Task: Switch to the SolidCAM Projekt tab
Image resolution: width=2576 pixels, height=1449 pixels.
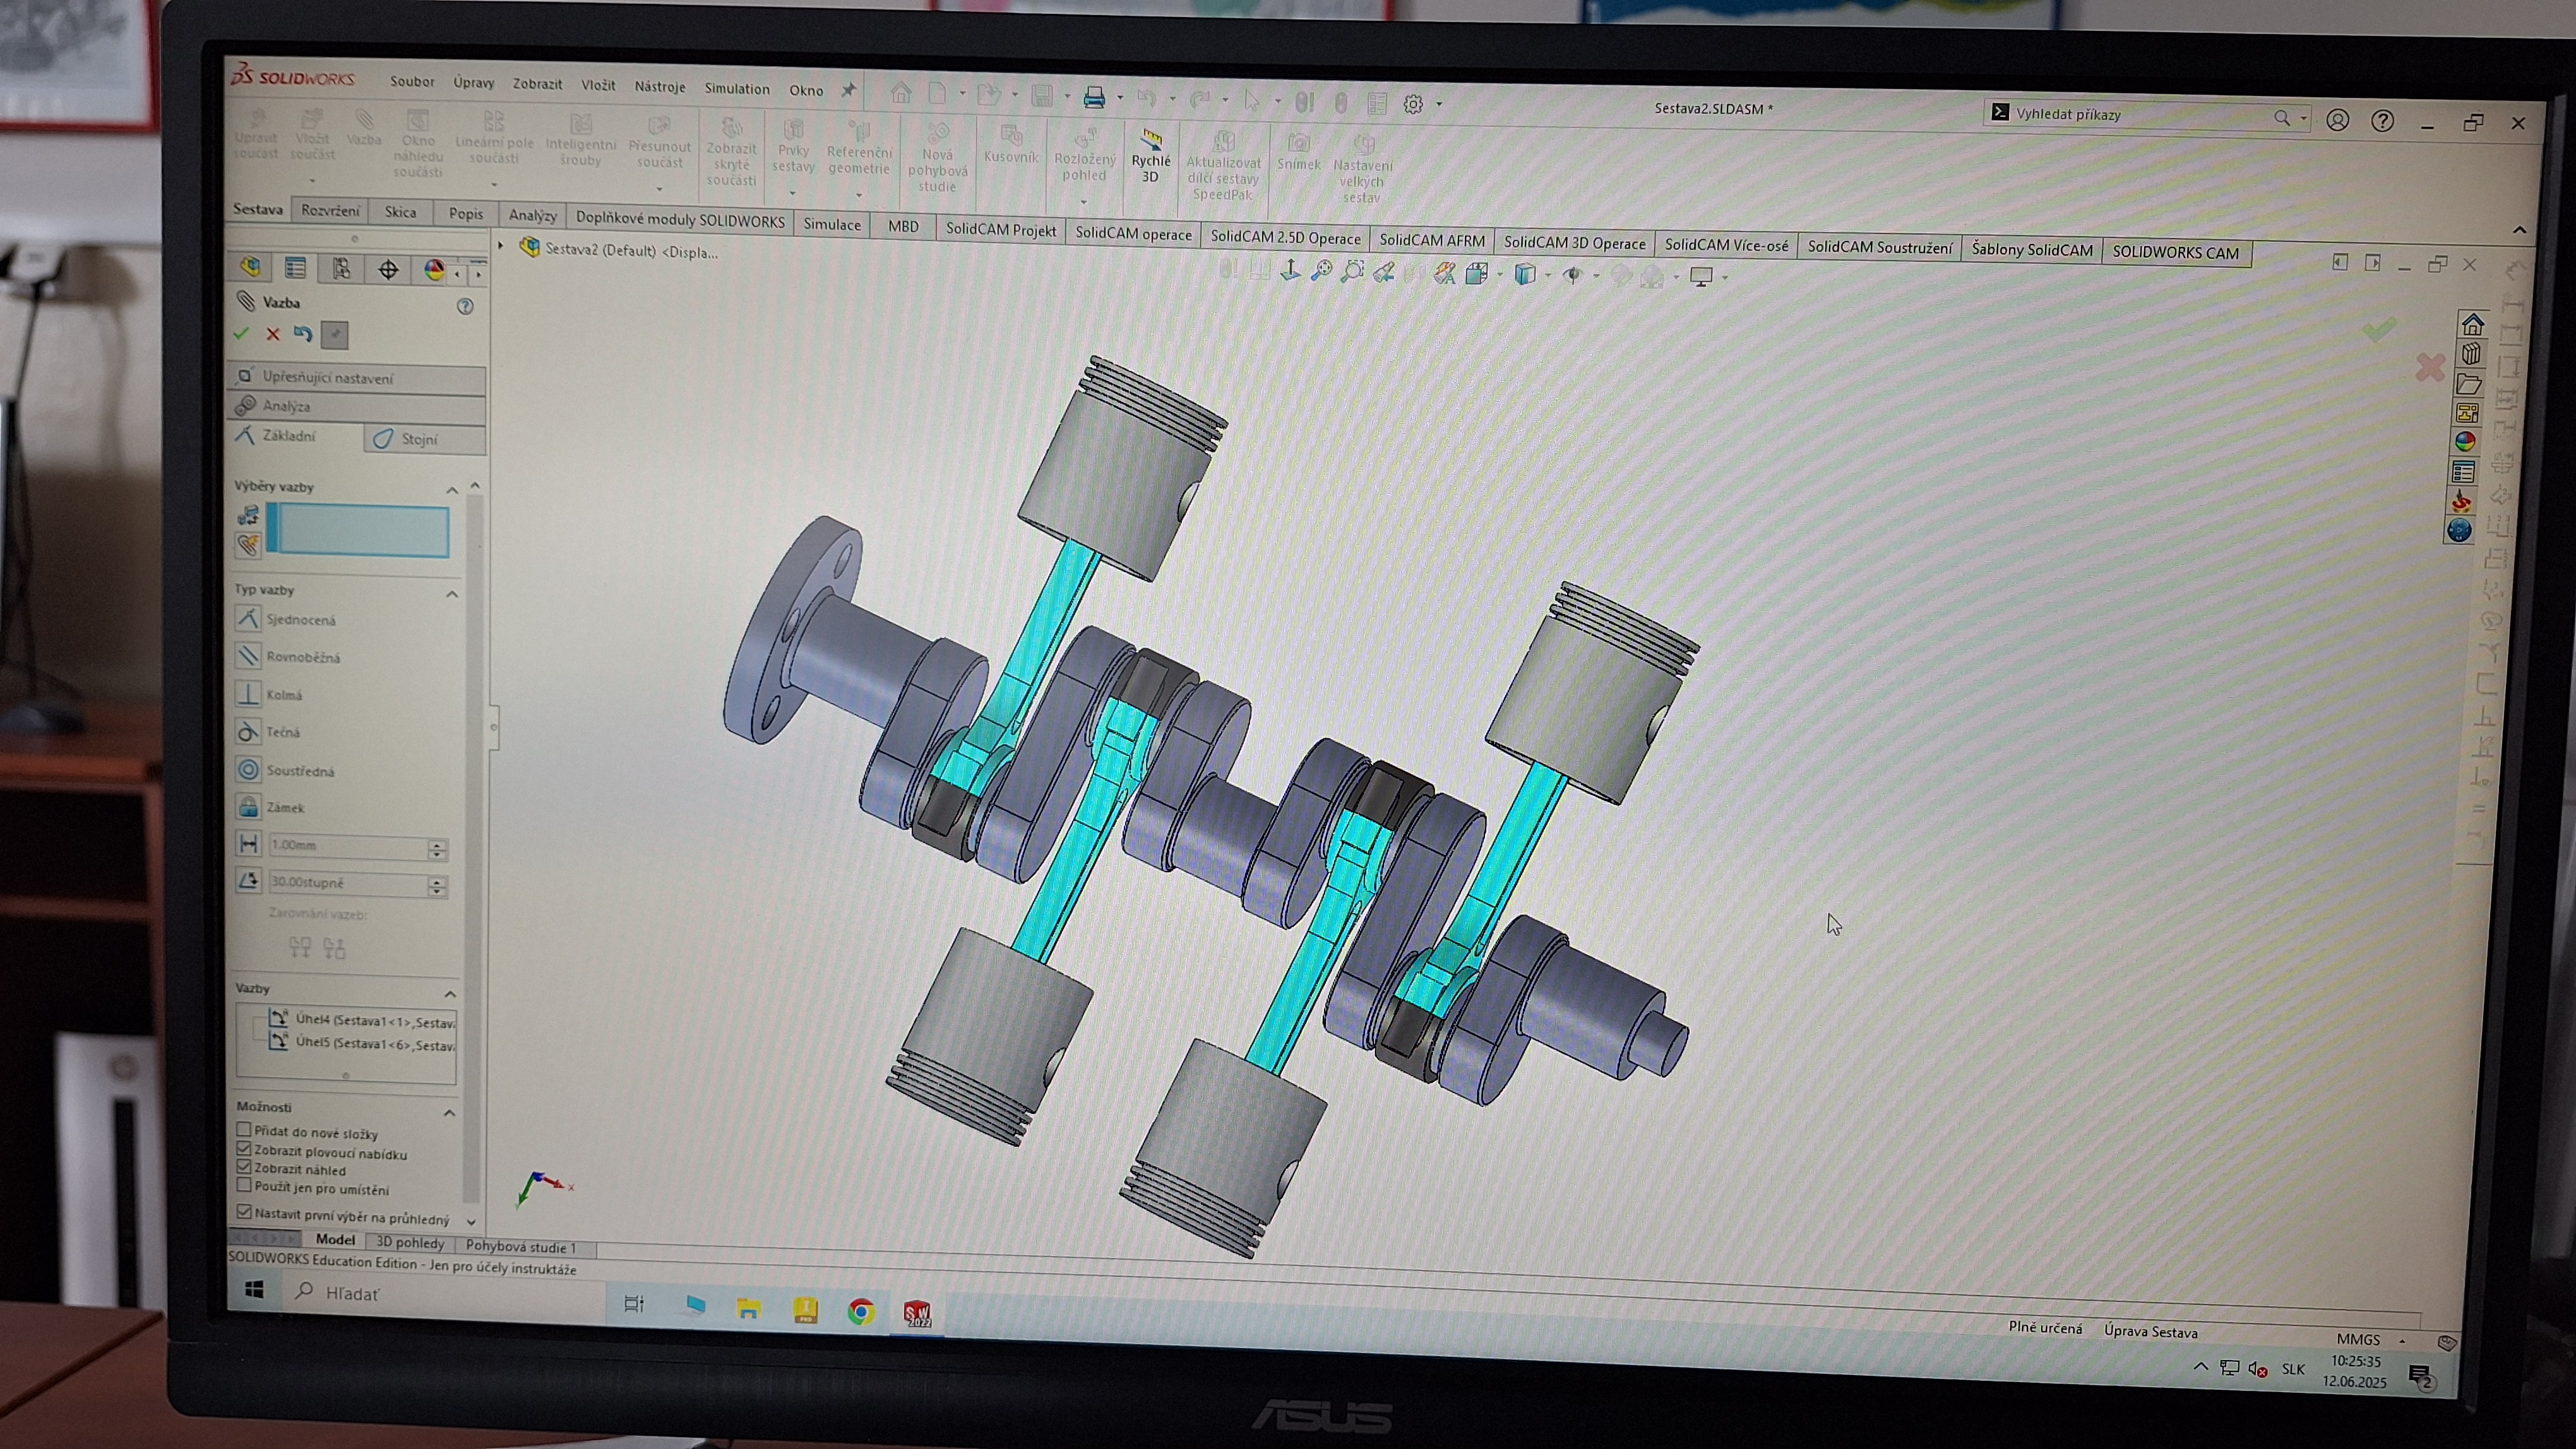Action: pyautogui.click(x=1001, y=229)
